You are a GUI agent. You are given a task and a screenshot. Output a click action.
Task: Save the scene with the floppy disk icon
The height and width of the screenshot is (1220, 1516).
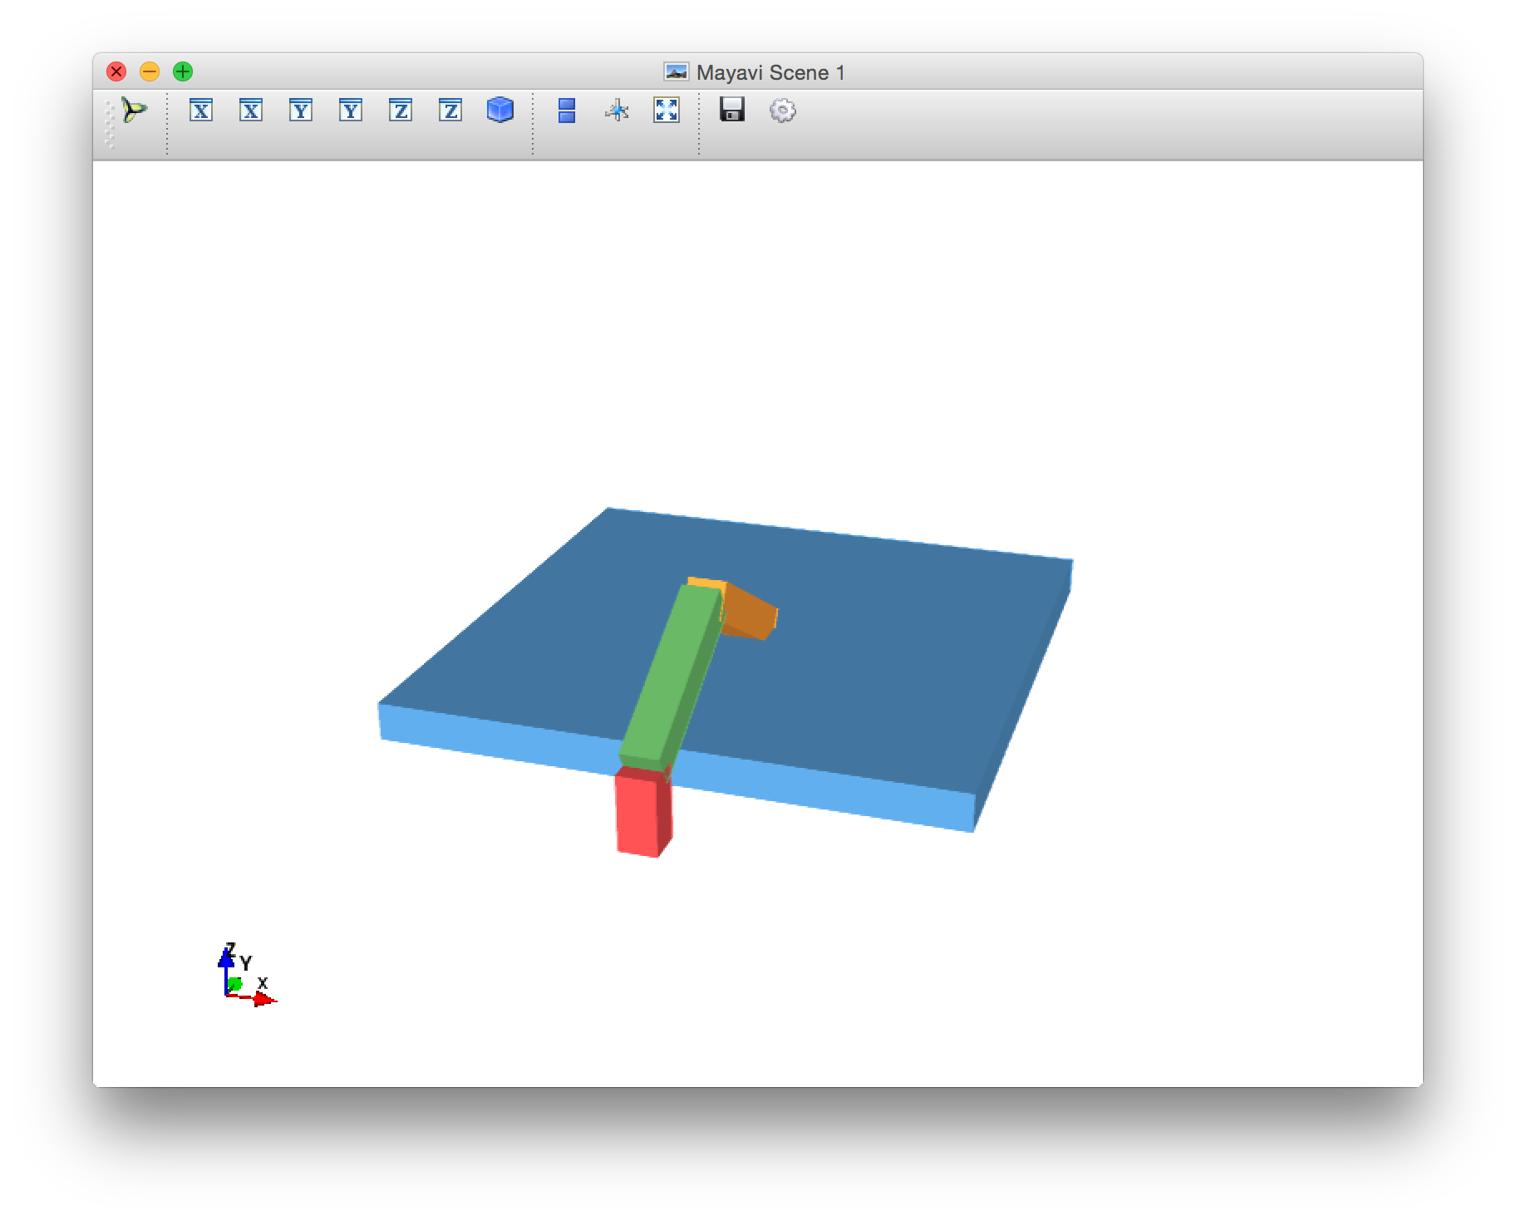click(732, 110)
